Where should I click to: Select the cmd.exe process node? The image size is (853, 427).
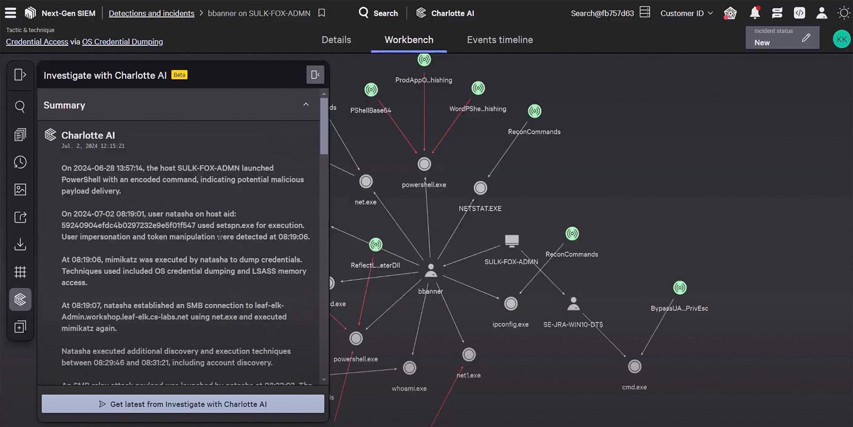coord(634,366)
